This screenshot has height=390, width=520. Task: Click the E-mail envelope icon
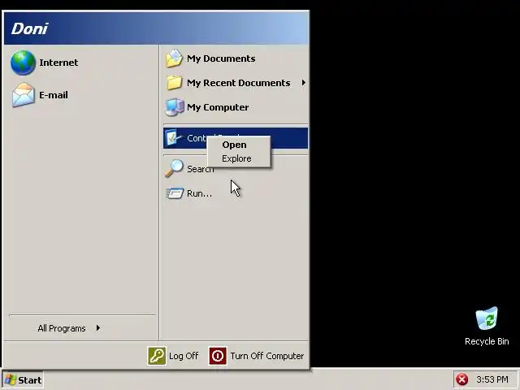click(24, 95)
